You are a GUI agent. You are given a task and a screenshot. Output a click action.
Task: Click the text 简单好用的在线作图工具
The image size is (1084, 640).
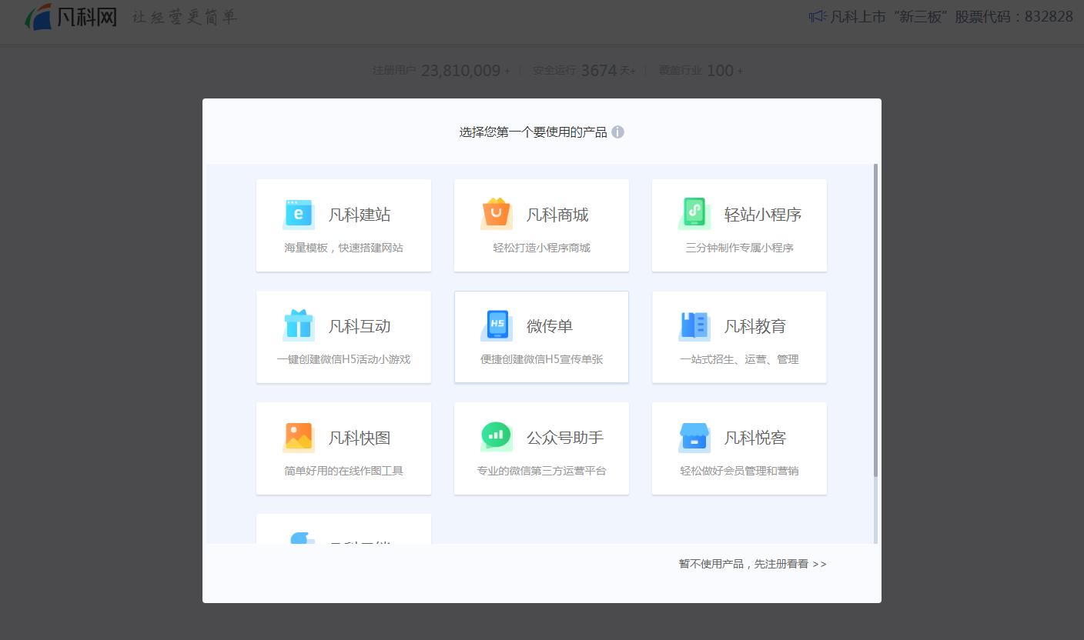[x=343, y=471]
